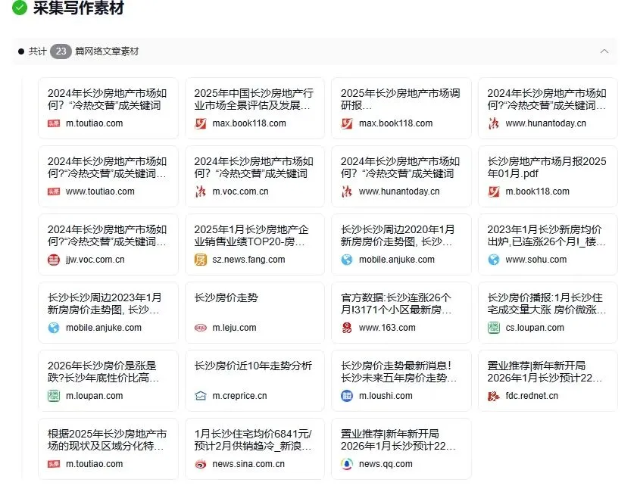Click the Toutiao favicon on the 根据2025年长沙房地产市场 card
This screenshot has width=637, height=492.
(x=54, y=464)
